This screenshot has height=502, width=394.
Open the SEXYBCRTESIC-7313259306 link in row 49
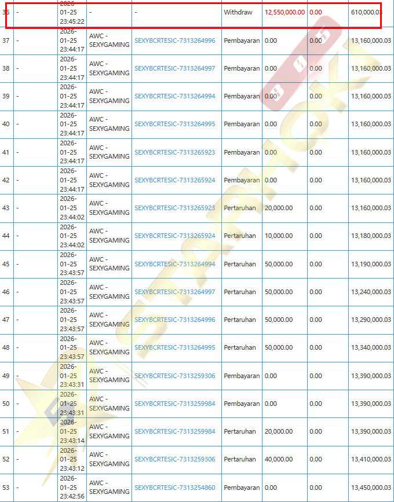point(174,376)
